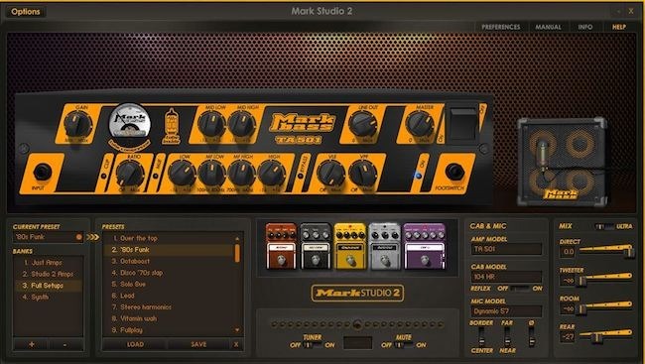Open the HELP tab
The width and height of the screenshot is (645, 364).
pyautogui.click(x=618, y=27)
